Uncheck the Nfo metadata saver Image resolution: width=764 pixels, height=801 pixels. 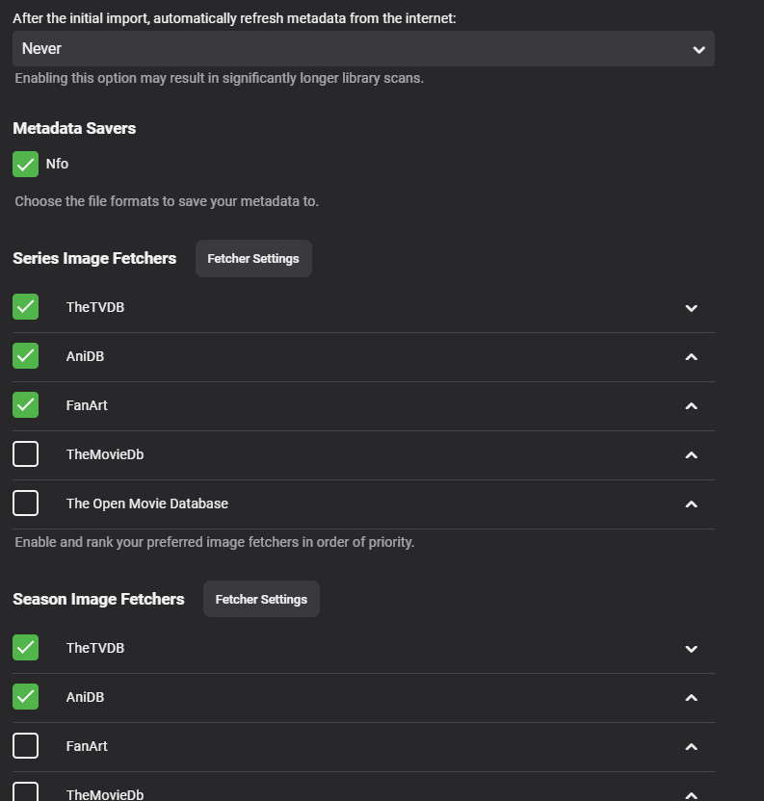point(26,164)
